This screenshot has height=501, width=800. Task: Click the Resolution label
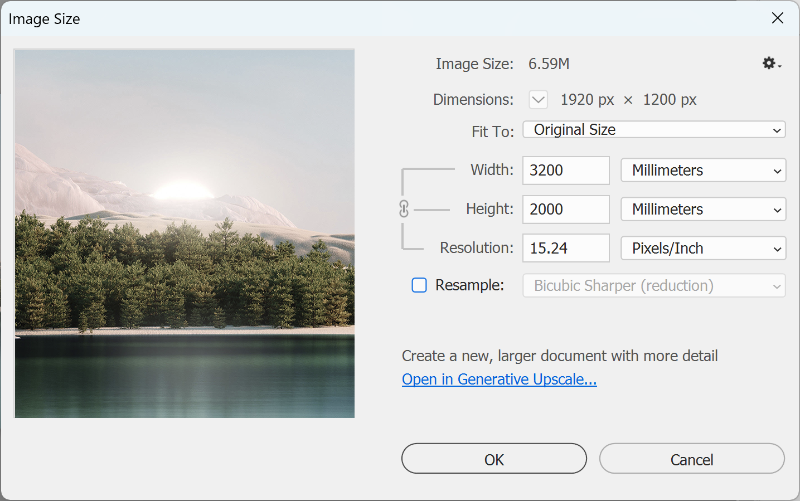[x=477, y=248]
